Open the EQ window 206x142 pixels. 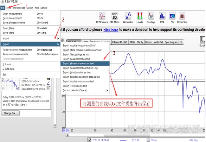pyautogui.click(x=172, y=17)
